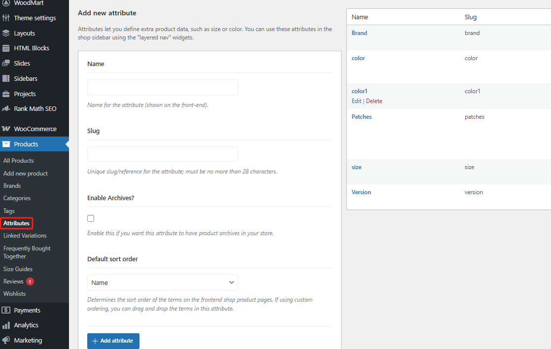
Task: Click the Edit link under color1
Action: click(356, 101)
